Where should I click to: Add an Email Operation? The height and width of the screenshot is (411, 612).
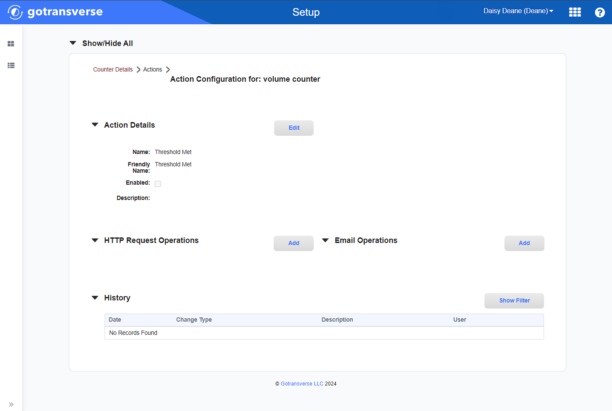(524, 243)
